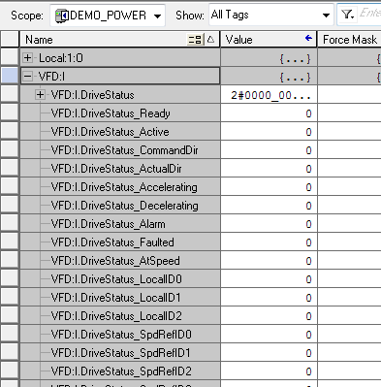The height and width of the screenshot is (387, 381).
Task: Click the value cell of DriveStatus_LocalID1
Action: pos(269,298)
